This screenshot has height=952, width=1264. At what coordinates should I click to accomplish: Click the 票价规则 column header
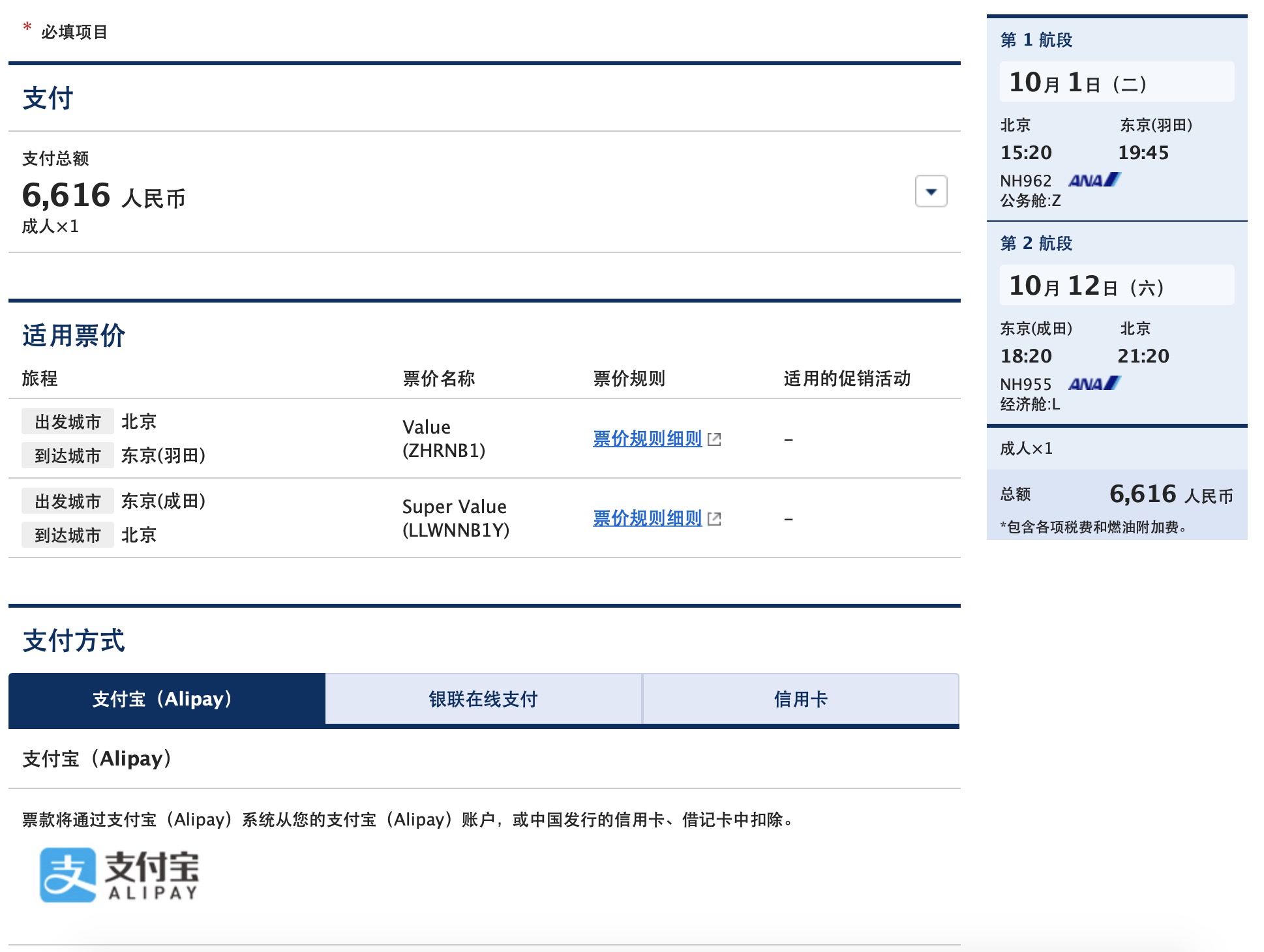click(629, 378)
